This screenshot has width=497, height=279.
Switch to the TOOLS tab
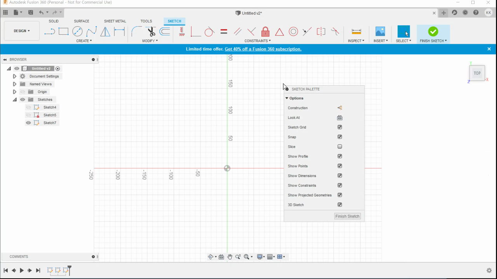(146, 21)
